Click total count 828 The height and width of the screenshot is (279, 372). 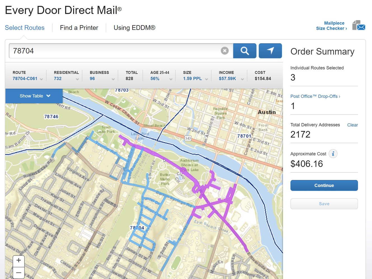[129, 79]
